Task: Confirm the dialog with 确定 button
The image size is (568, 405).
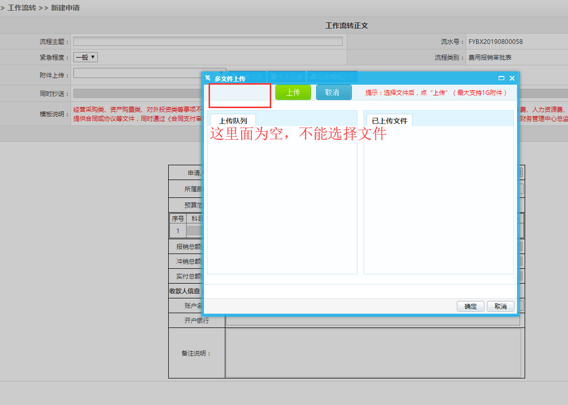Action: (470, 306)
